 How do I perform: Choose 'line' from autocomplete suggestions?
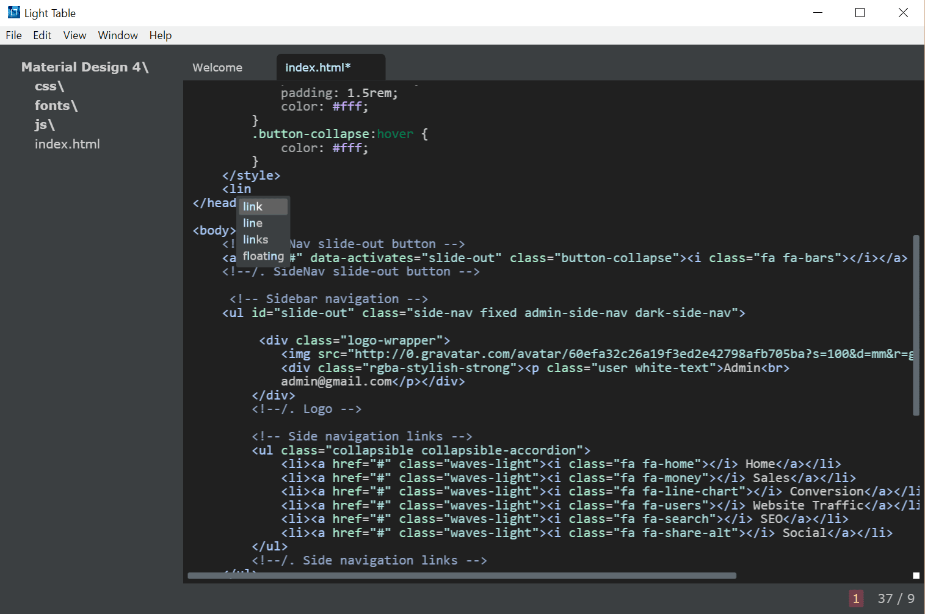pyautogui.click(x=253, y=223)
